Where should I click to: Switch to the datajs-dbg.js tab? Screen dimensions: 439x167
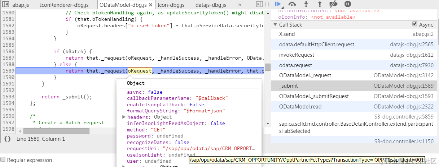click(x=211, y=5)
